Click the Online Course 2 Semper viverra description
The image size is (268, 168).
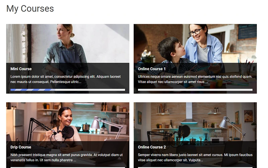point(195,157)
